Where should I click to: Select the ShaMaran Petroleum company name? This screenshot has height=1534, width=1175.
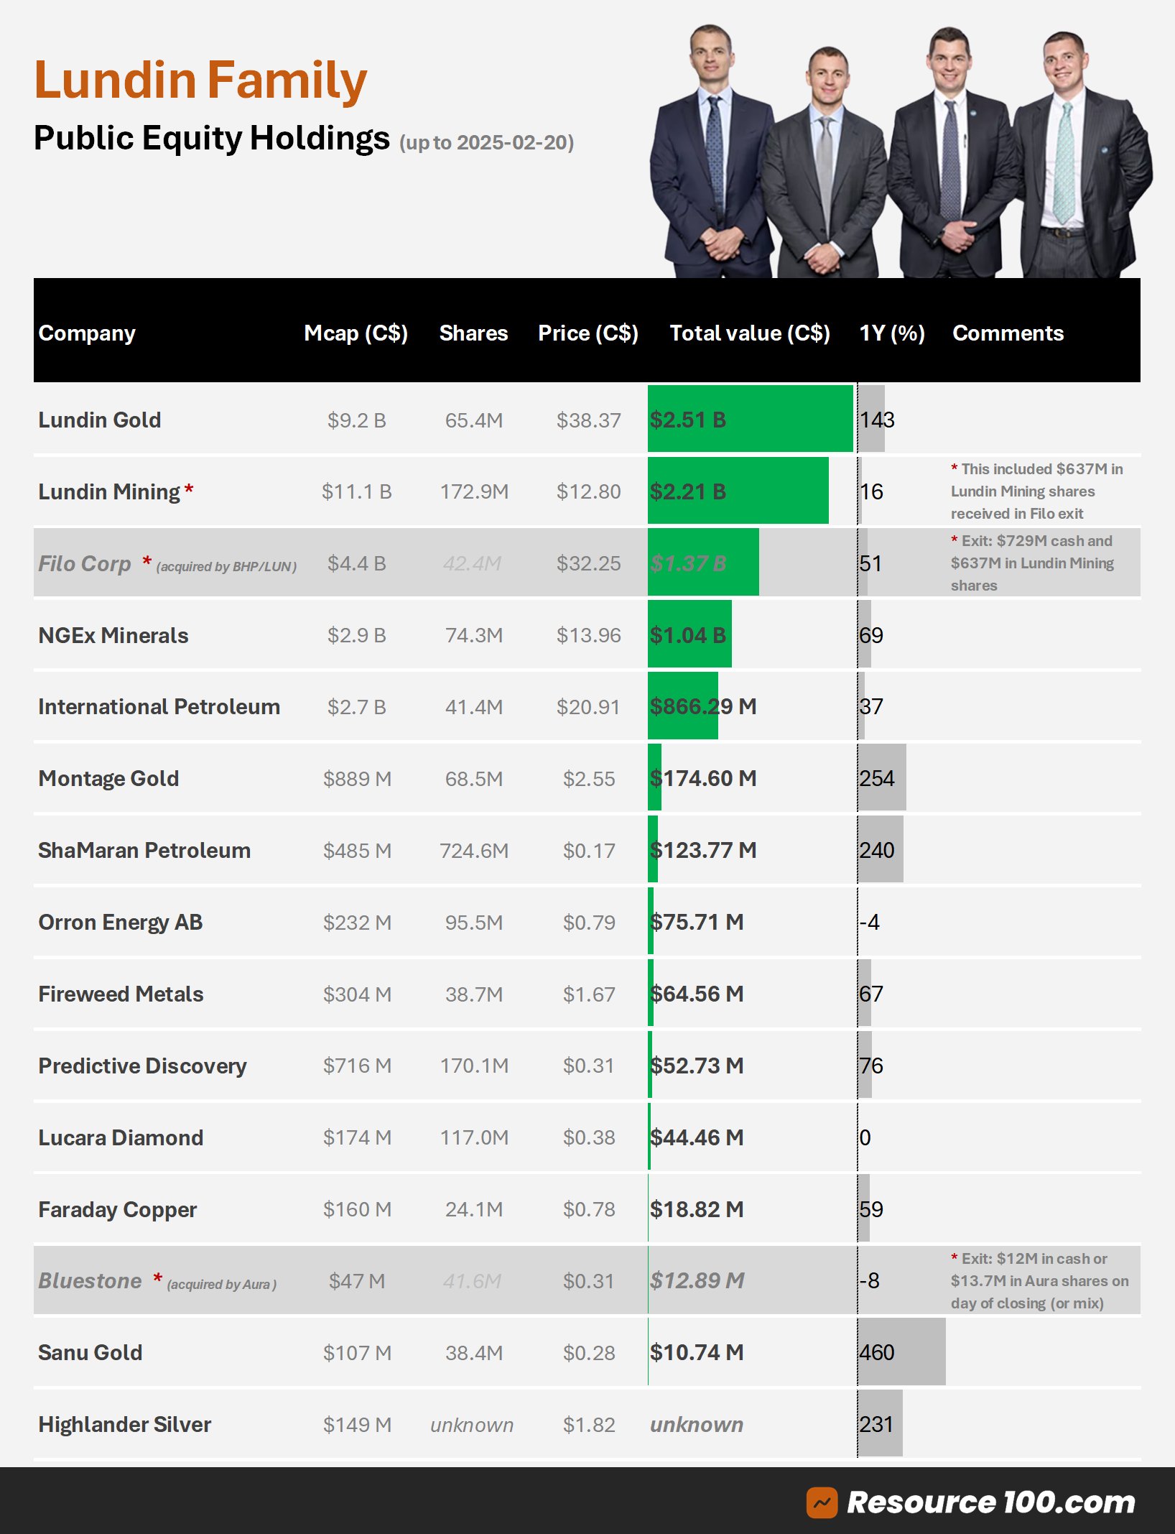pos(144,851)
